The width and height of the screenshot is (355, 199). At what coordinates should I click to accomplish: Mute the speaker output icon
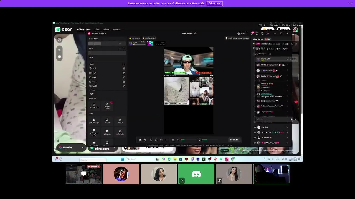178,140
